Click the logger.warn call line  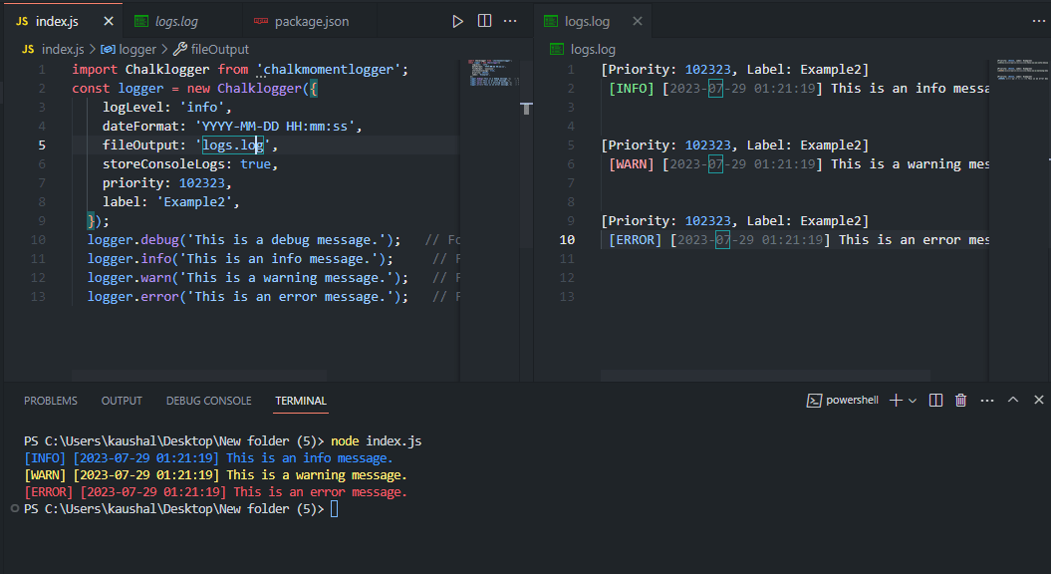coord(248,278)
